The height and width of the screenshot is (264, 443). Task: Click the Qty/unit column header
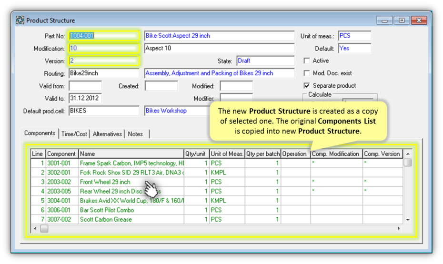point(196,154)
